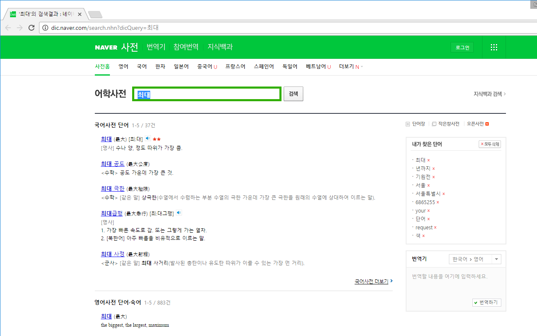Screen dimensions: 537x336
Task: Switch to the 일본어 dictionary tab
Action: [181, 66]
